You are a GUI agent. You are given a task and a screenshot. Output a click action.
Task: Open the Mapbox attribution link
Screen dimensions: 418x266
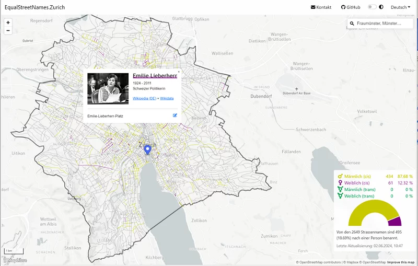[351, 262]
